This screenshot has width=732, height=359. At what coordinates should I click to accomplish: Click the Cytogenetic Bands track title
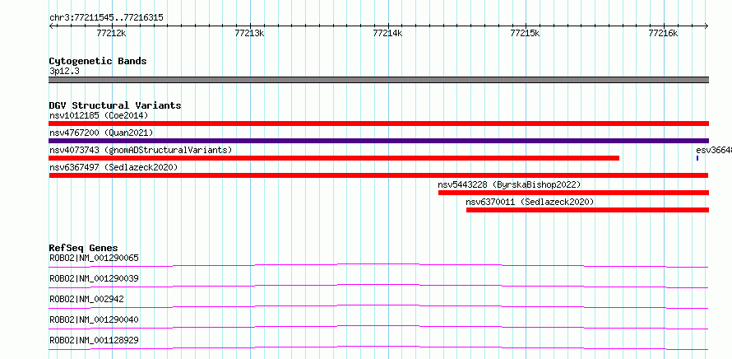coord(98,61)
